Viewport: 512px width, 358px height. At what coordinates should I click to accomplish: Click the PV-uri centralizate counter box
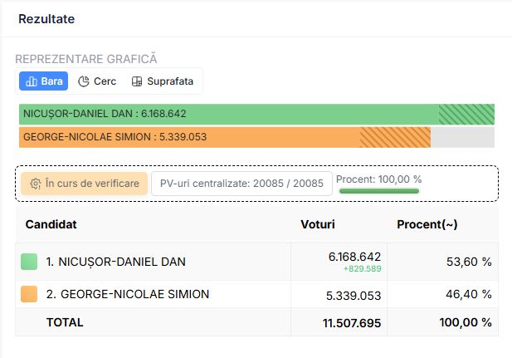pos(241,184)
